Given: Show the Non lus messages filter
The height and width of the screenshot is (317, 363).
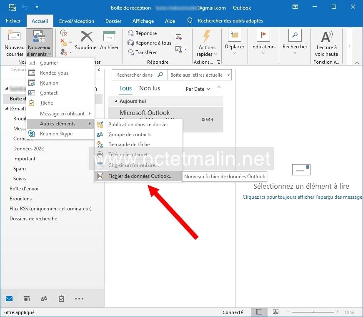Looking at the screenshot, I should point(150,88).
